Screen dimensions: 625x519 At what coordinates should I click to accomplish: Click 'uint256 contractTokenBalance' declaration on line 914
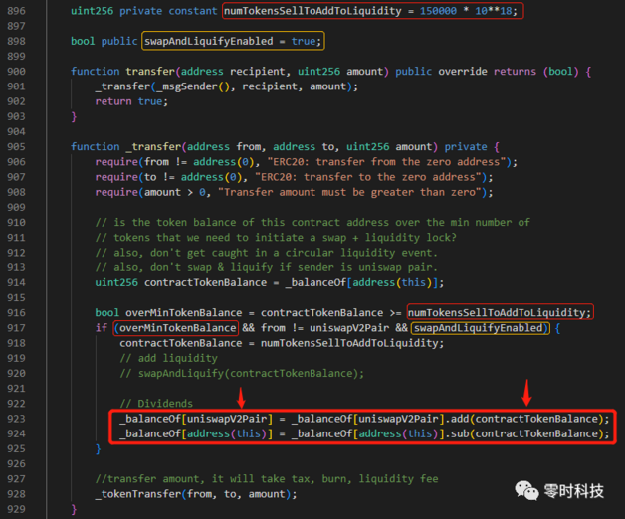(x=181, y=282)
